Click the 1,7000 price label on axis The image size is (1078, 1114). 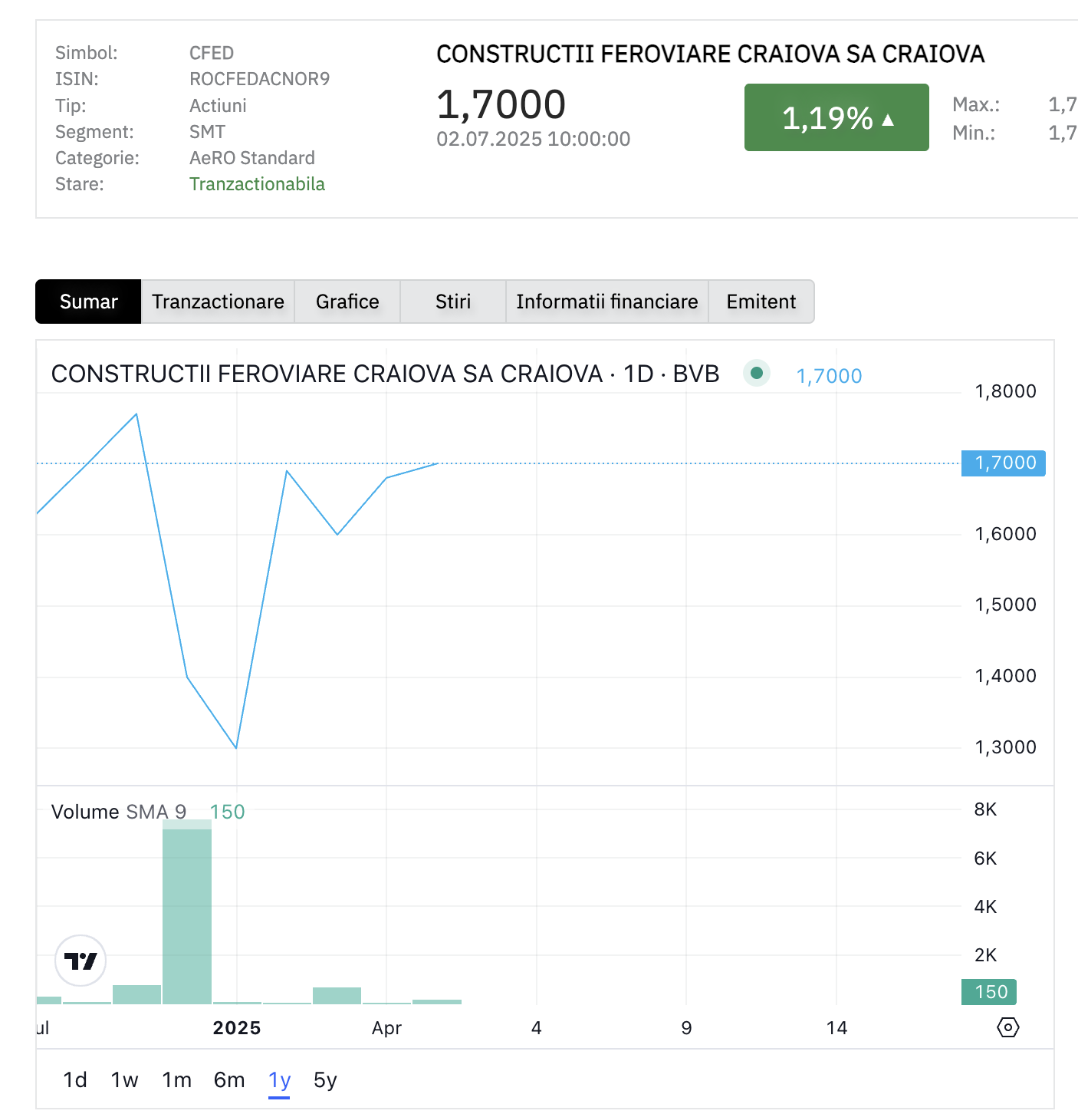[1004, 463]
